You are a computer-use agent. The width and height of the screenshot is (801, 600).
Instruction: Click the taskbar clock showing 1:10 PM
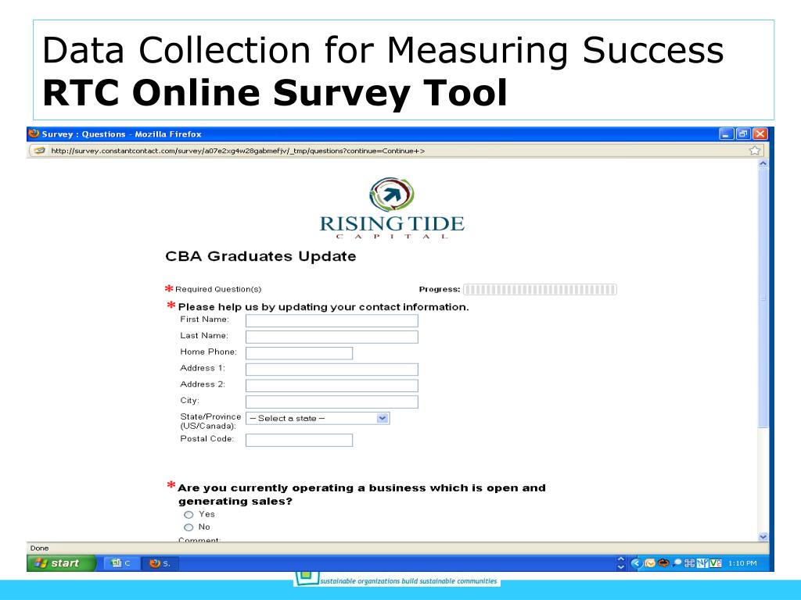click(x=742, y=563)
